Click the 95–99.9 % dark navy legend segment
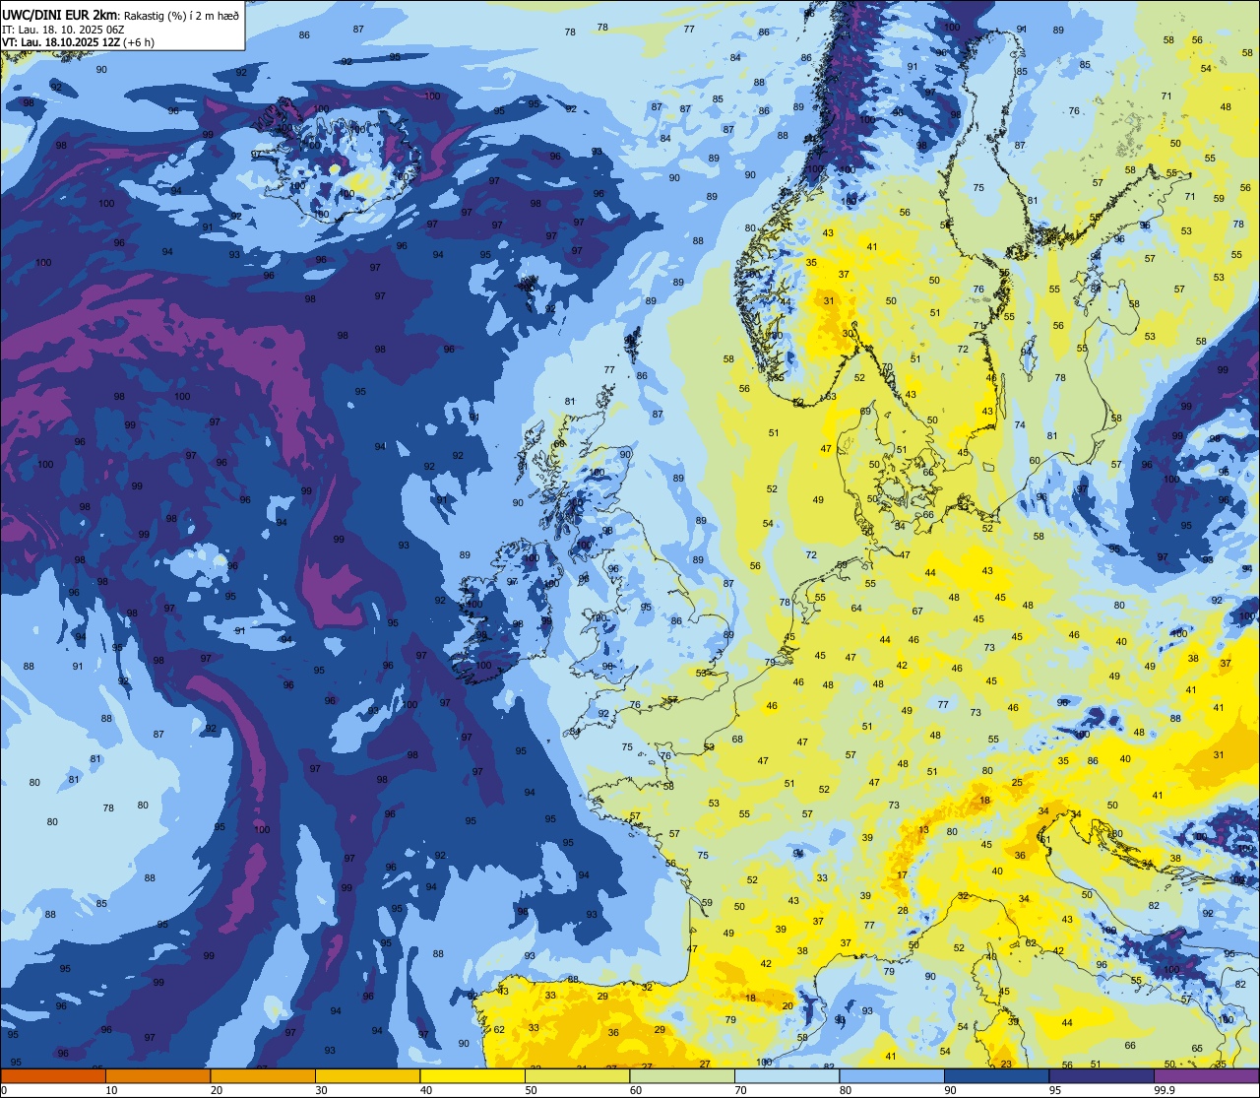The height and width of the screenshot is (1098, 1260). 1102,1075
